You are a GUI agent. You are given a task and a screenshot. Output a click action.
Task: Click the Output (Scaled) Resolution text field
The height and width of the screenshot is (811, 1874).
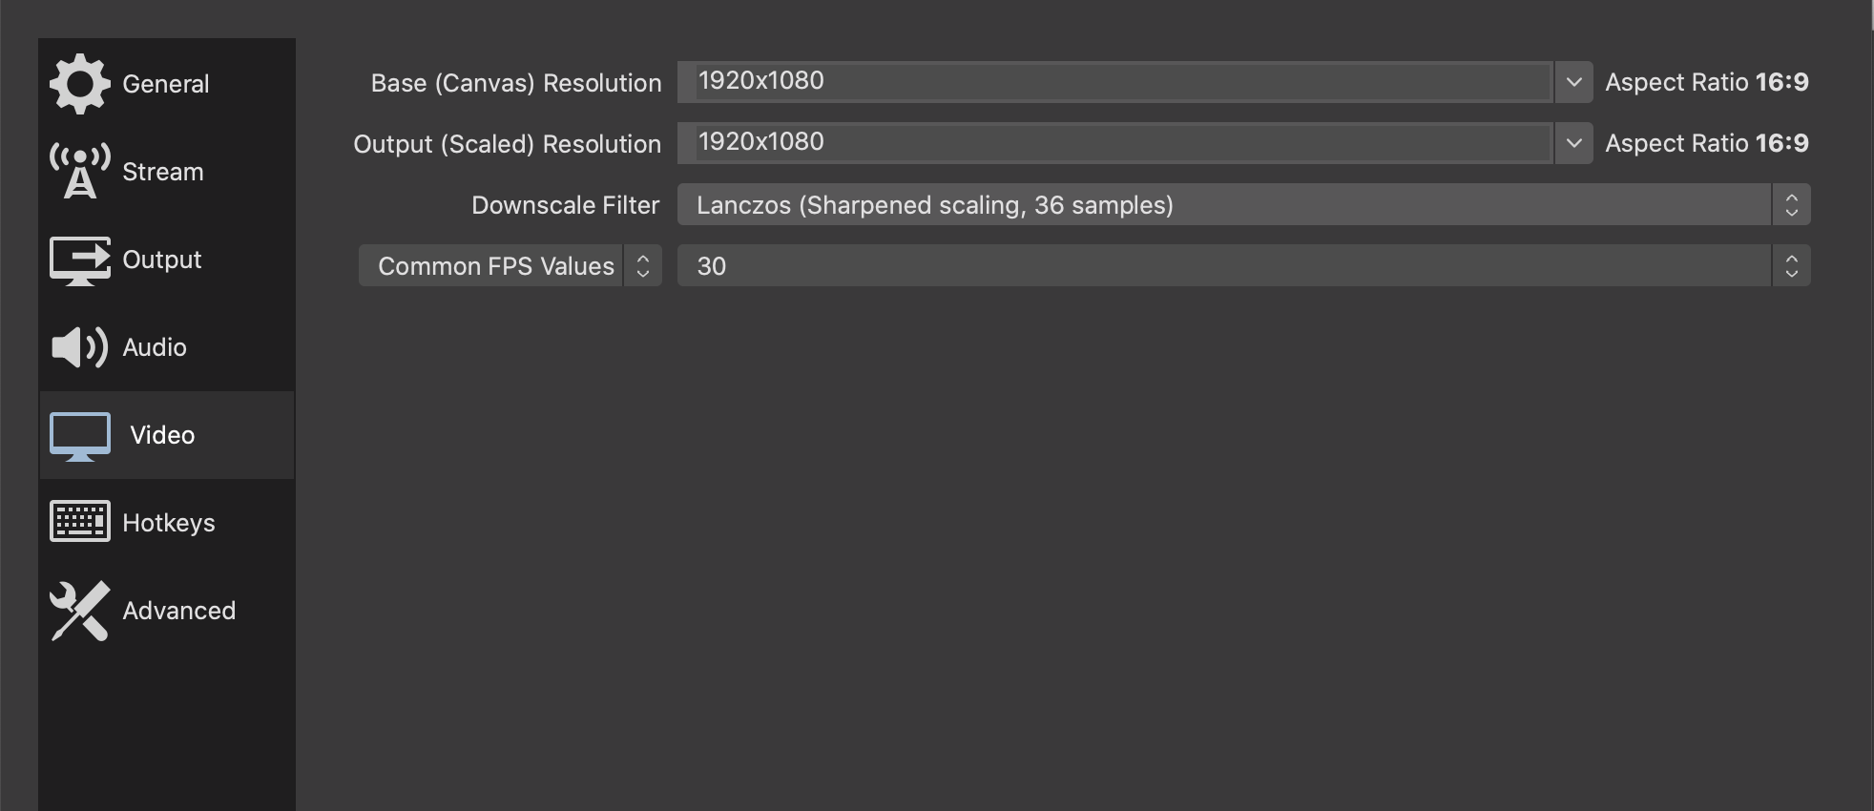tap(1114, 143)
